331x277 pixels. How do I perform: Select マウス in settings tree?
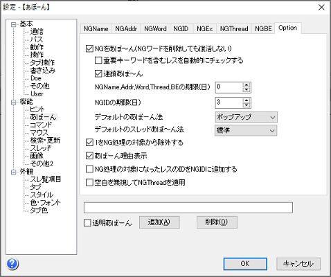pos(39,133)
